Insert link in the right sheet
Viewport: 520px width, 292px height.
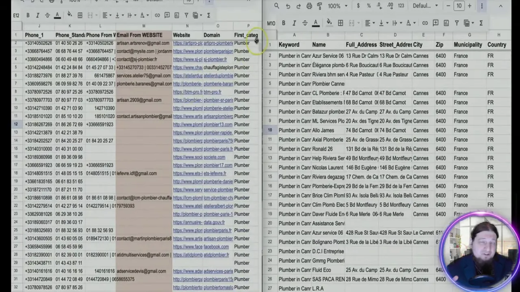425,23
